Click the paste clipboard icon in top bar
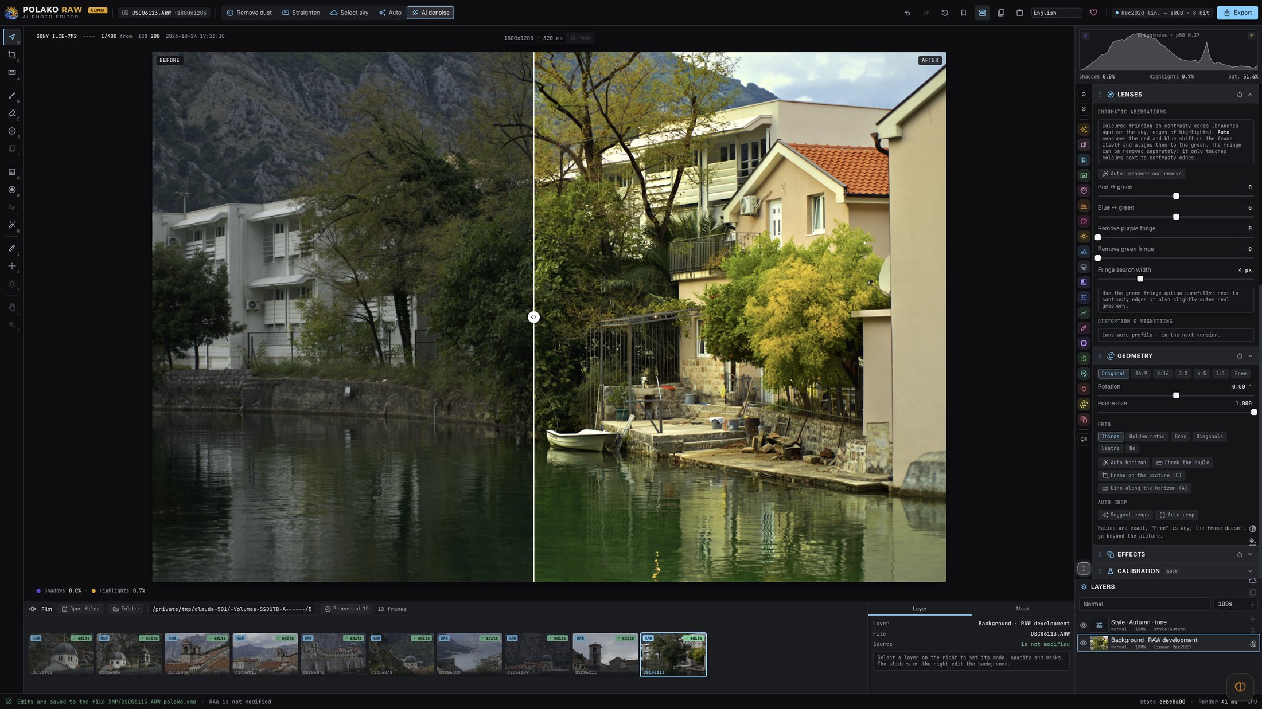Viewport: 1262px width, 709px height. 1020,13
